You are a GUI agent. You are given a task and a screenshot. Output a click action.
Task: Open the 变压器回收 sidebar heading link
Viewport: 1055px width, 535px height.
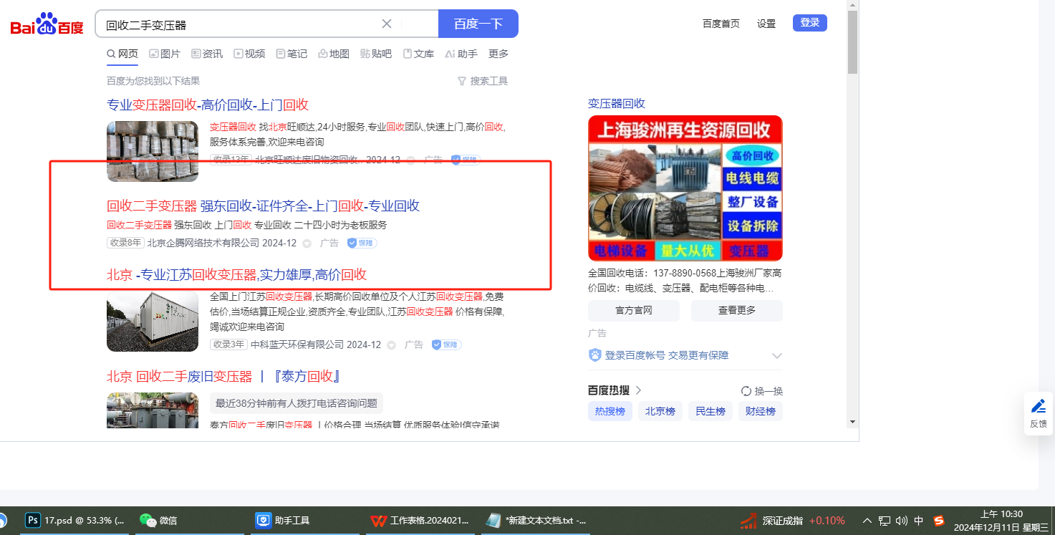(617, 103)
